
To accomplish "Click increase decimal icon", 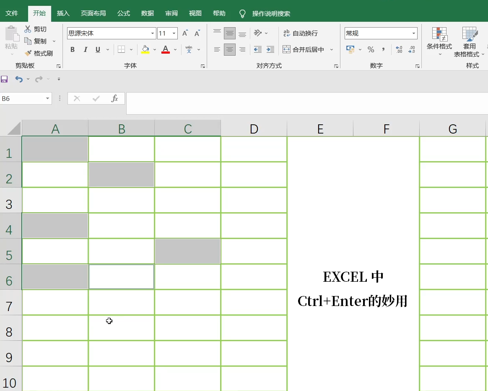I will pos(399,49).
